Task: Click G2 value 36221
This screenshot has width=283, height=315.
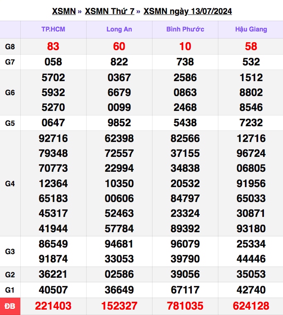Action: (53, 274)
